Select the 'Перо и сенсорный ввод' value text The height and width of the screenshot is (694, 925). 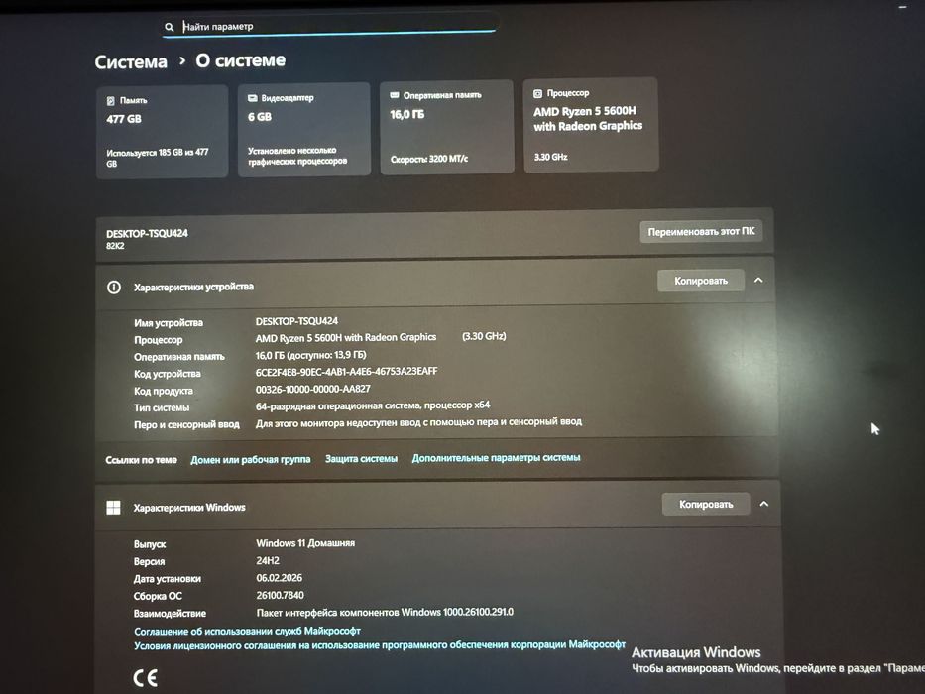click(x=418, y=422)
